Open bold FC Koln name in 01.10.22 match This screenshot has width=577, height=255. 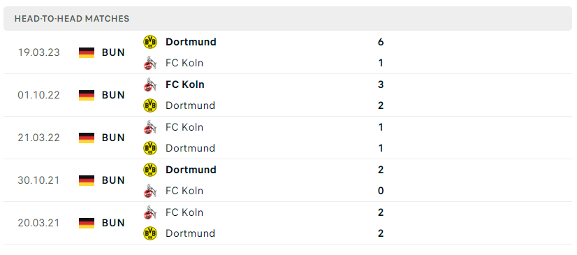pyautogui.click(x=184, y=85)
